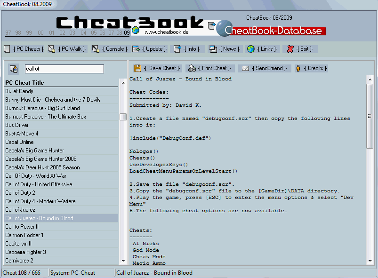Click the Print Cheat printer icon

(x=192, y=68)
